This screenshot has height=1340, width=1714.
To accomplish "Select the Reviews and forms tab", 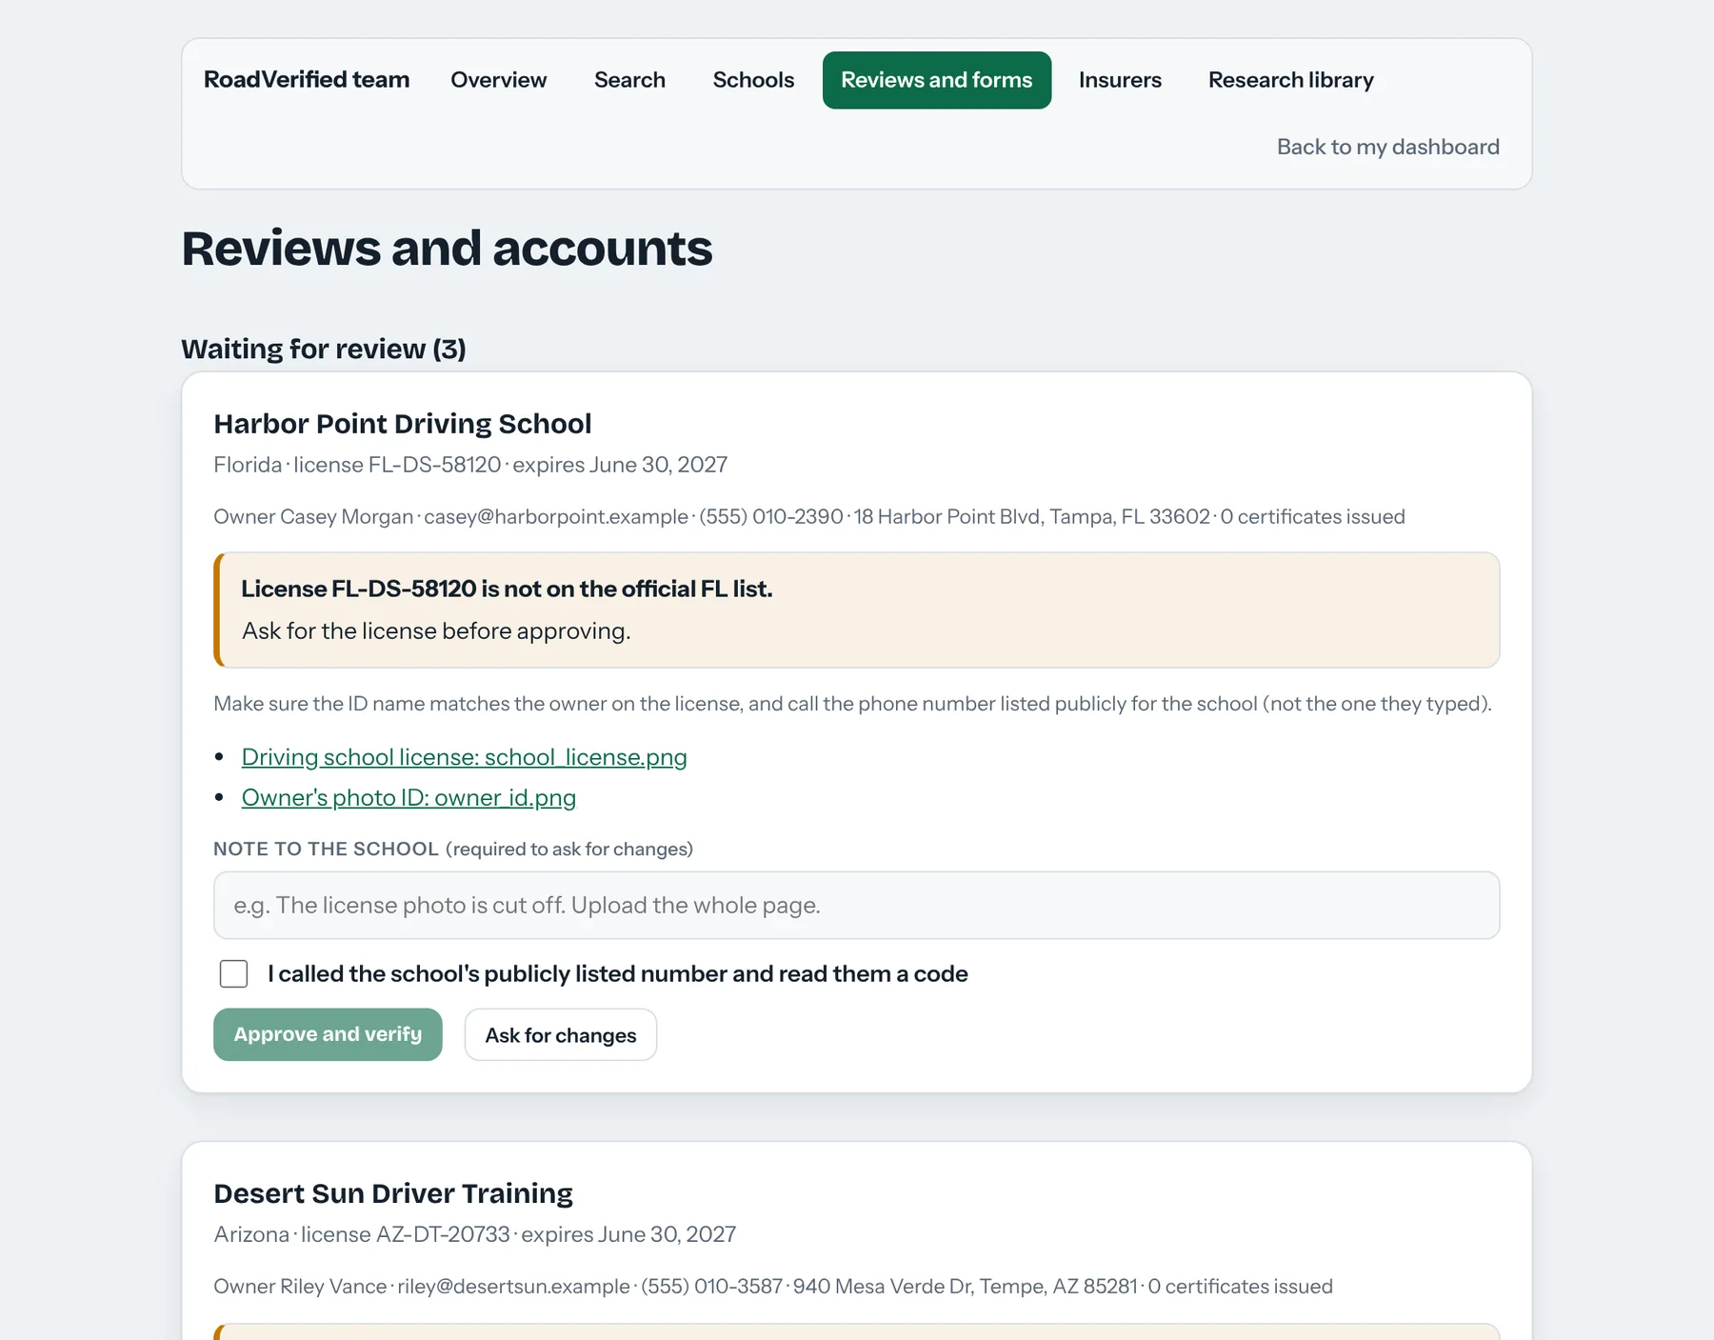I will (x=936, y=80).
